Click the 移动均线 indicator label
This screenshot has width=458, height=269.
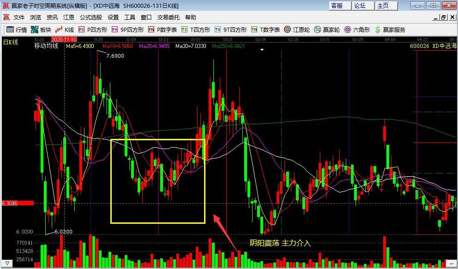click(x=47, y=46)
